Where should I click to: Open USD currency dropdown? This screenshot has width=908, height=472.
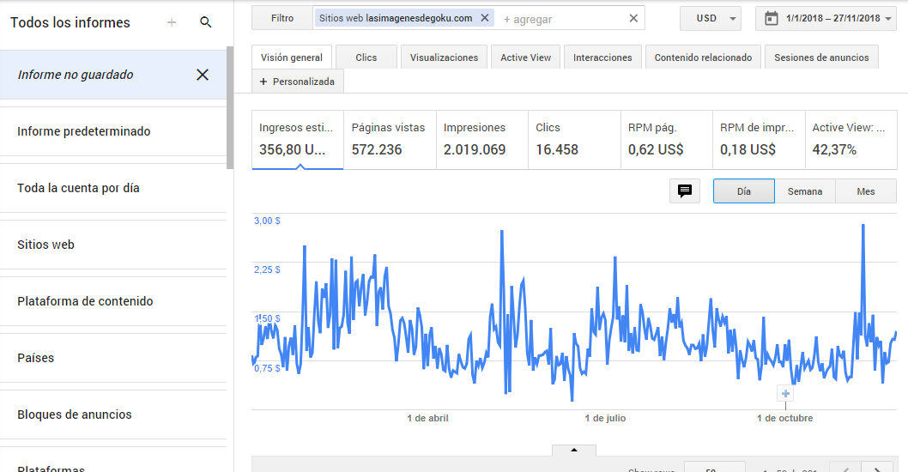tap(711, 19)
